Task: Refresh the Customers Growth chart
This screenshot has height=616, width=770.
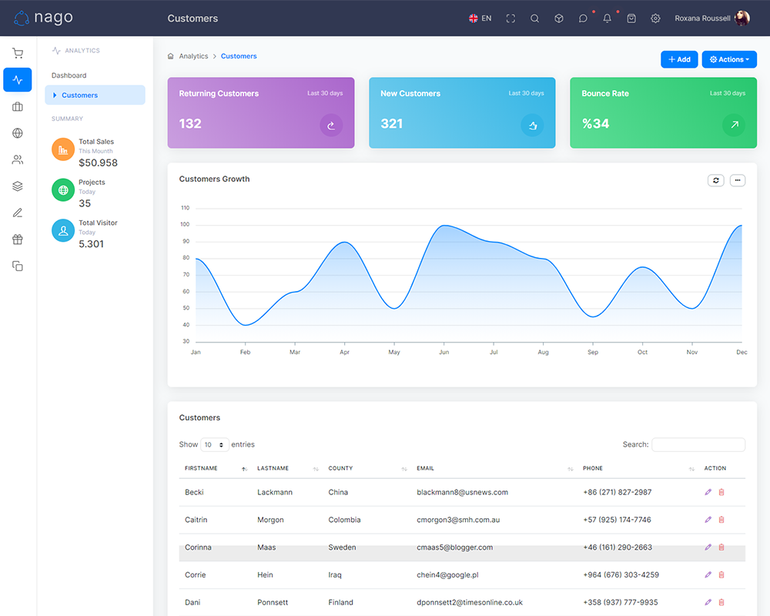Action: click(x=715, y=180)
